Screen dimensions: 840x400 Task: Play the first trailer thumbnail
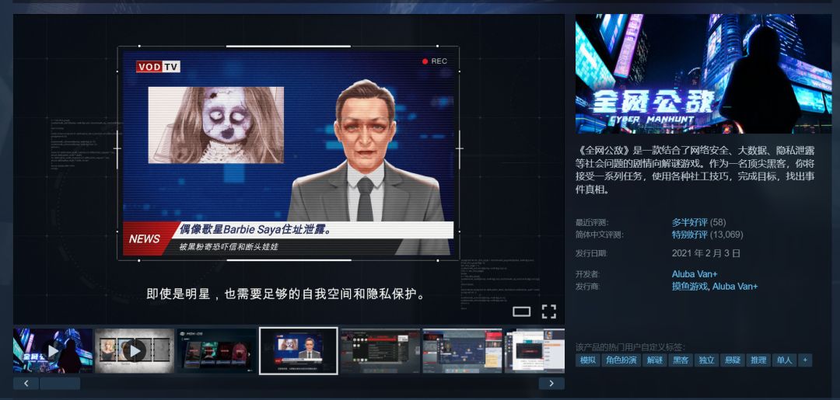[53, 351]
